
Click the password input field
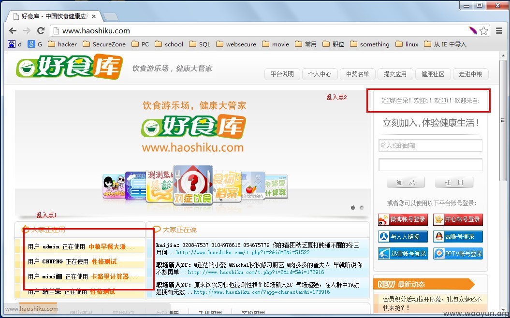(430, 164)
